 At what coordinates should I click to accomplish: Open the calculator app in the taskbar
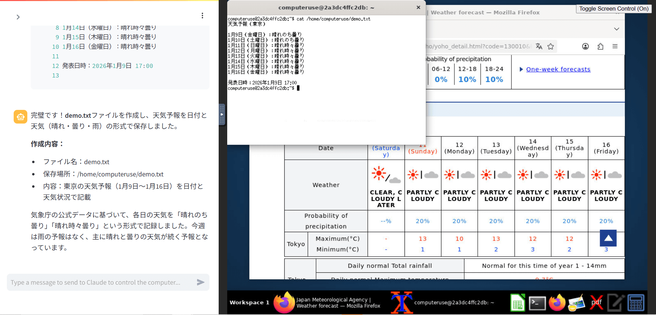[x=635, y=302]
